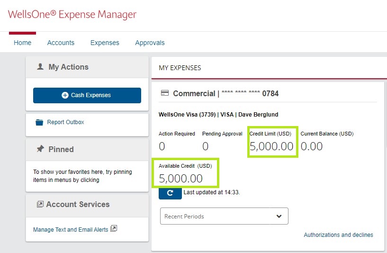Click the refresh icon beside Last updated
The height and width of the screenshot is (253, 387).
click(170, 193)
